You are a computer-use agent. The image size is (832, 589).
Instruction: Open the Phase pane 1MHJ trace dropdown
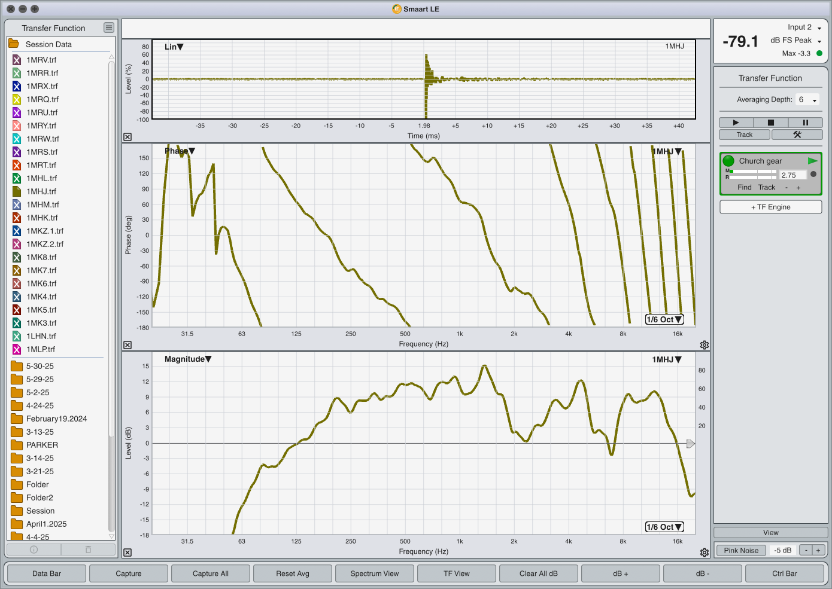point(667,151)
